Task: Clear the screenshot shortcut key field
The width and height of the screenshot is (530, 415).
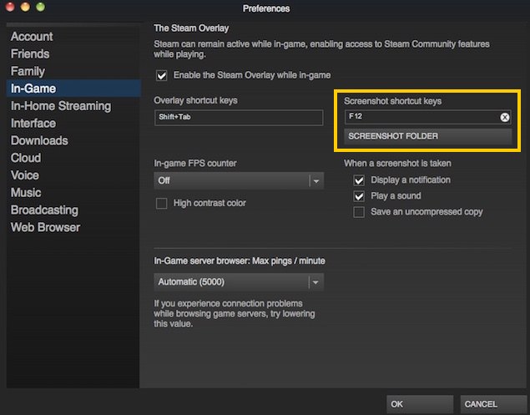Action: (x=504, y=118)
